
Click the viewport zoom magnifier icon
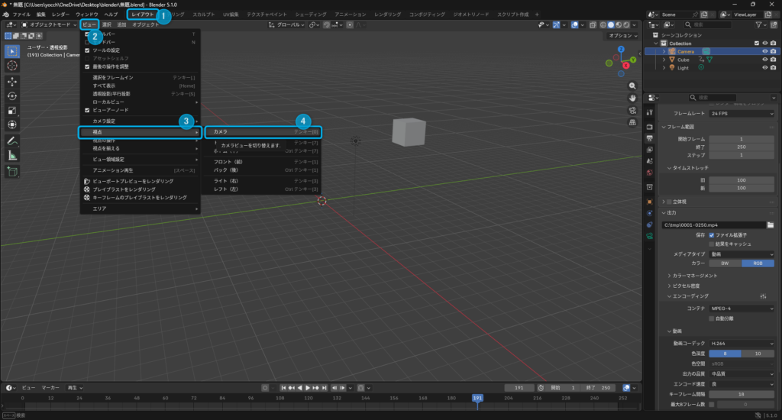pos(632,86)
